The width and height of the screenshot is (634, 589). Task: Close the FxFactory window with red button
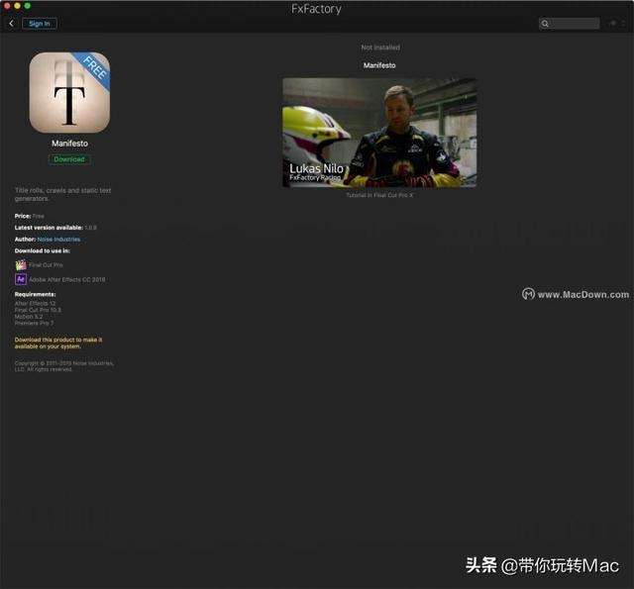(x=7, y=6)
